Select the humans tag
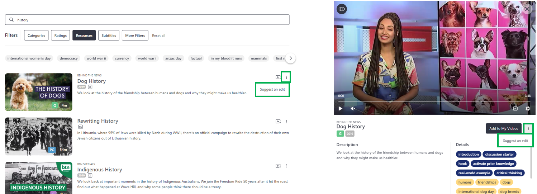 click(465, 182)
